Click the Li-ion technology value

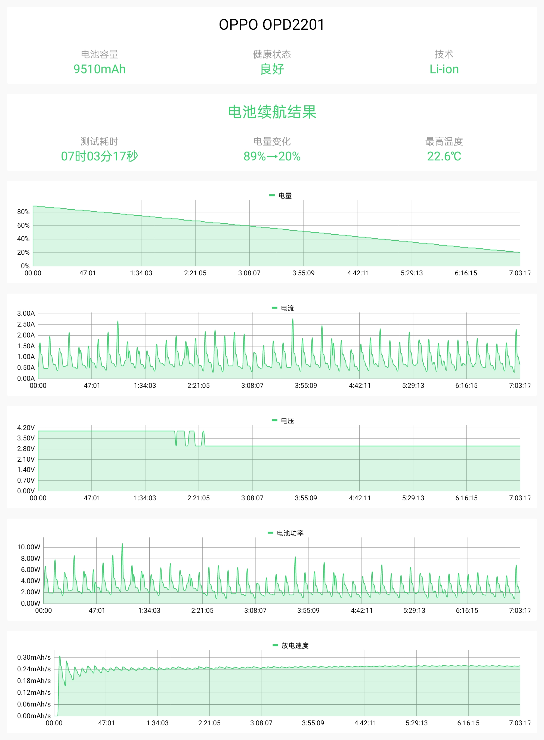[x=444, y=69]
